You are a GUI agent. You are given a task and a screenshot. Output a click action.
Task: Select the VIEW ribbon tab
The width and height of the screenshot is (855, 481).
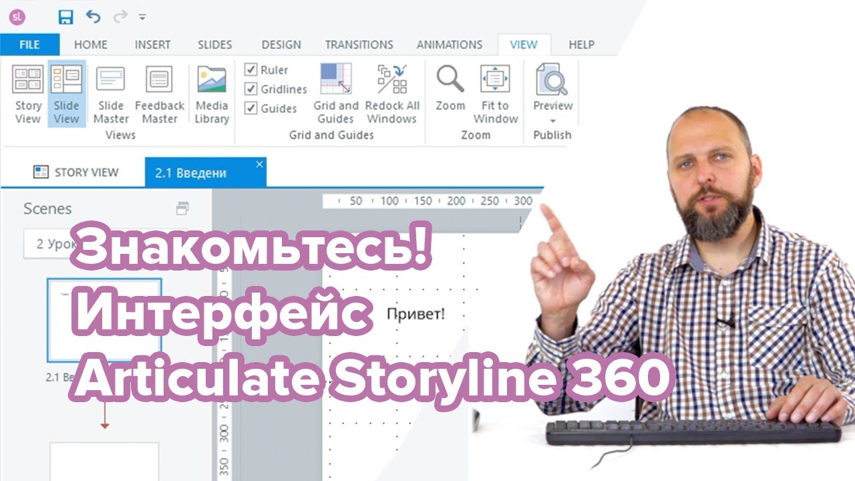524,45
